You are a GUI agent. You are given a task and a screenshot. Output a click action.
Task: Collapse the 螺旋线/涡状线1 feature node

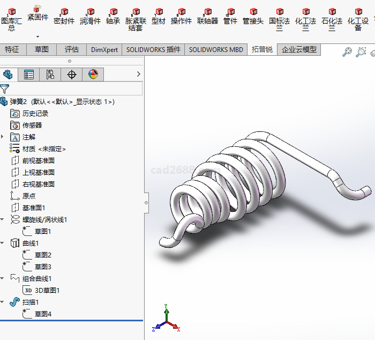(3, 219)
